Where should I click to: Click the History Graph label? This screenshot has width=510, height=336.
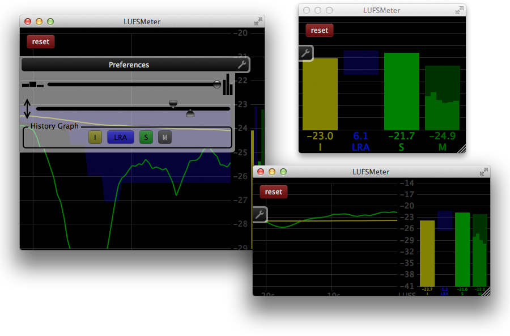54,126
